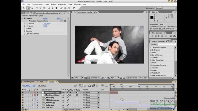The image size is (198, 111).
Task: Select the Pen tool
Action: coord(53,8)
